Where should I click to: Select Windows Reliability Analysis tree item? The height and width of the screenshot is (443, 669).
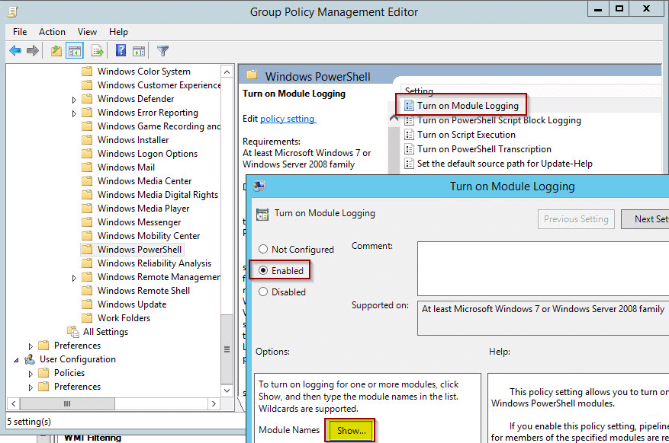point(154,263)
